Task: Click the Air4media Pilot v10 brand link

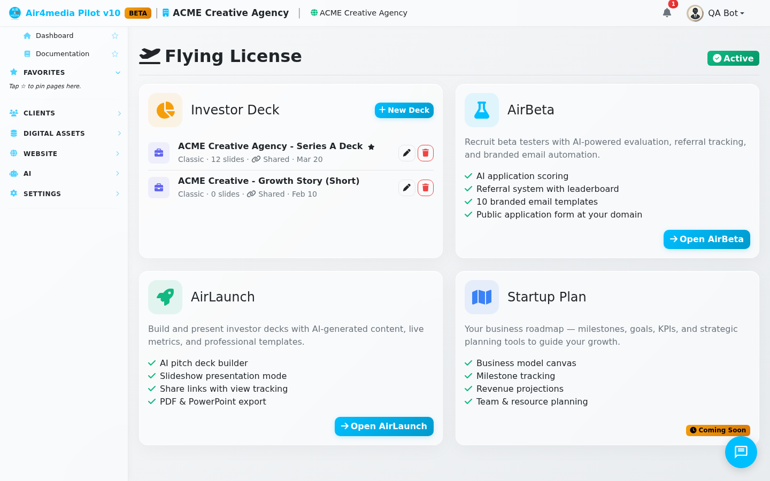Action: [x=73, y=13]
